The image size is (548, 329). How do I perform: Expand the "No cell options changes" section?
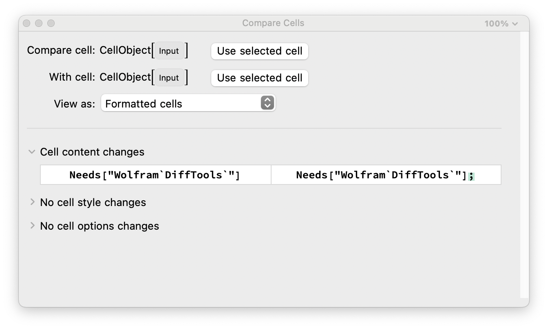pos(33,226)
